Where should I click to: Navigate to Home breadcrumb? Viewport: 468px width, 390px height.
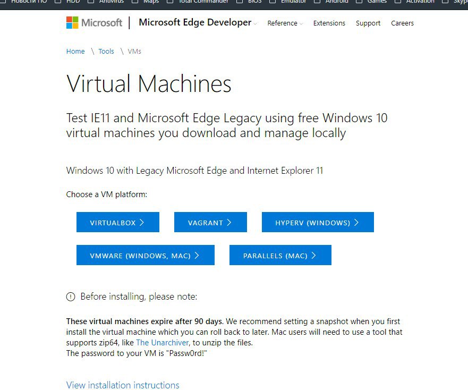pyautogui.click(x=75, y=52)
